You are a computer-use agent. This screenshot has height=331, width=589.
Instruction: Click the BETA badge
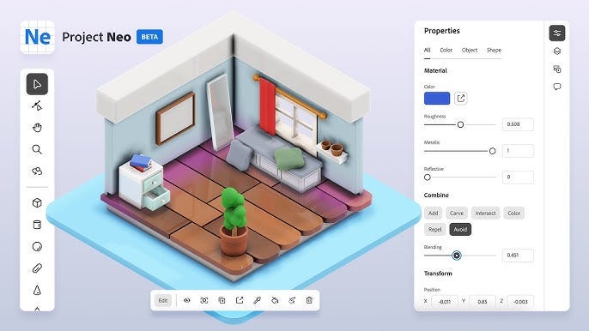click(x=149, y=37)
